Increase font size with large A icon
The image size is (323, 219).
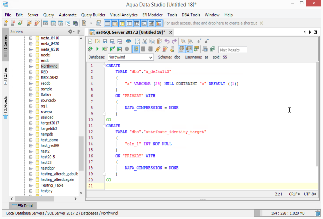(x=206, y=41)
